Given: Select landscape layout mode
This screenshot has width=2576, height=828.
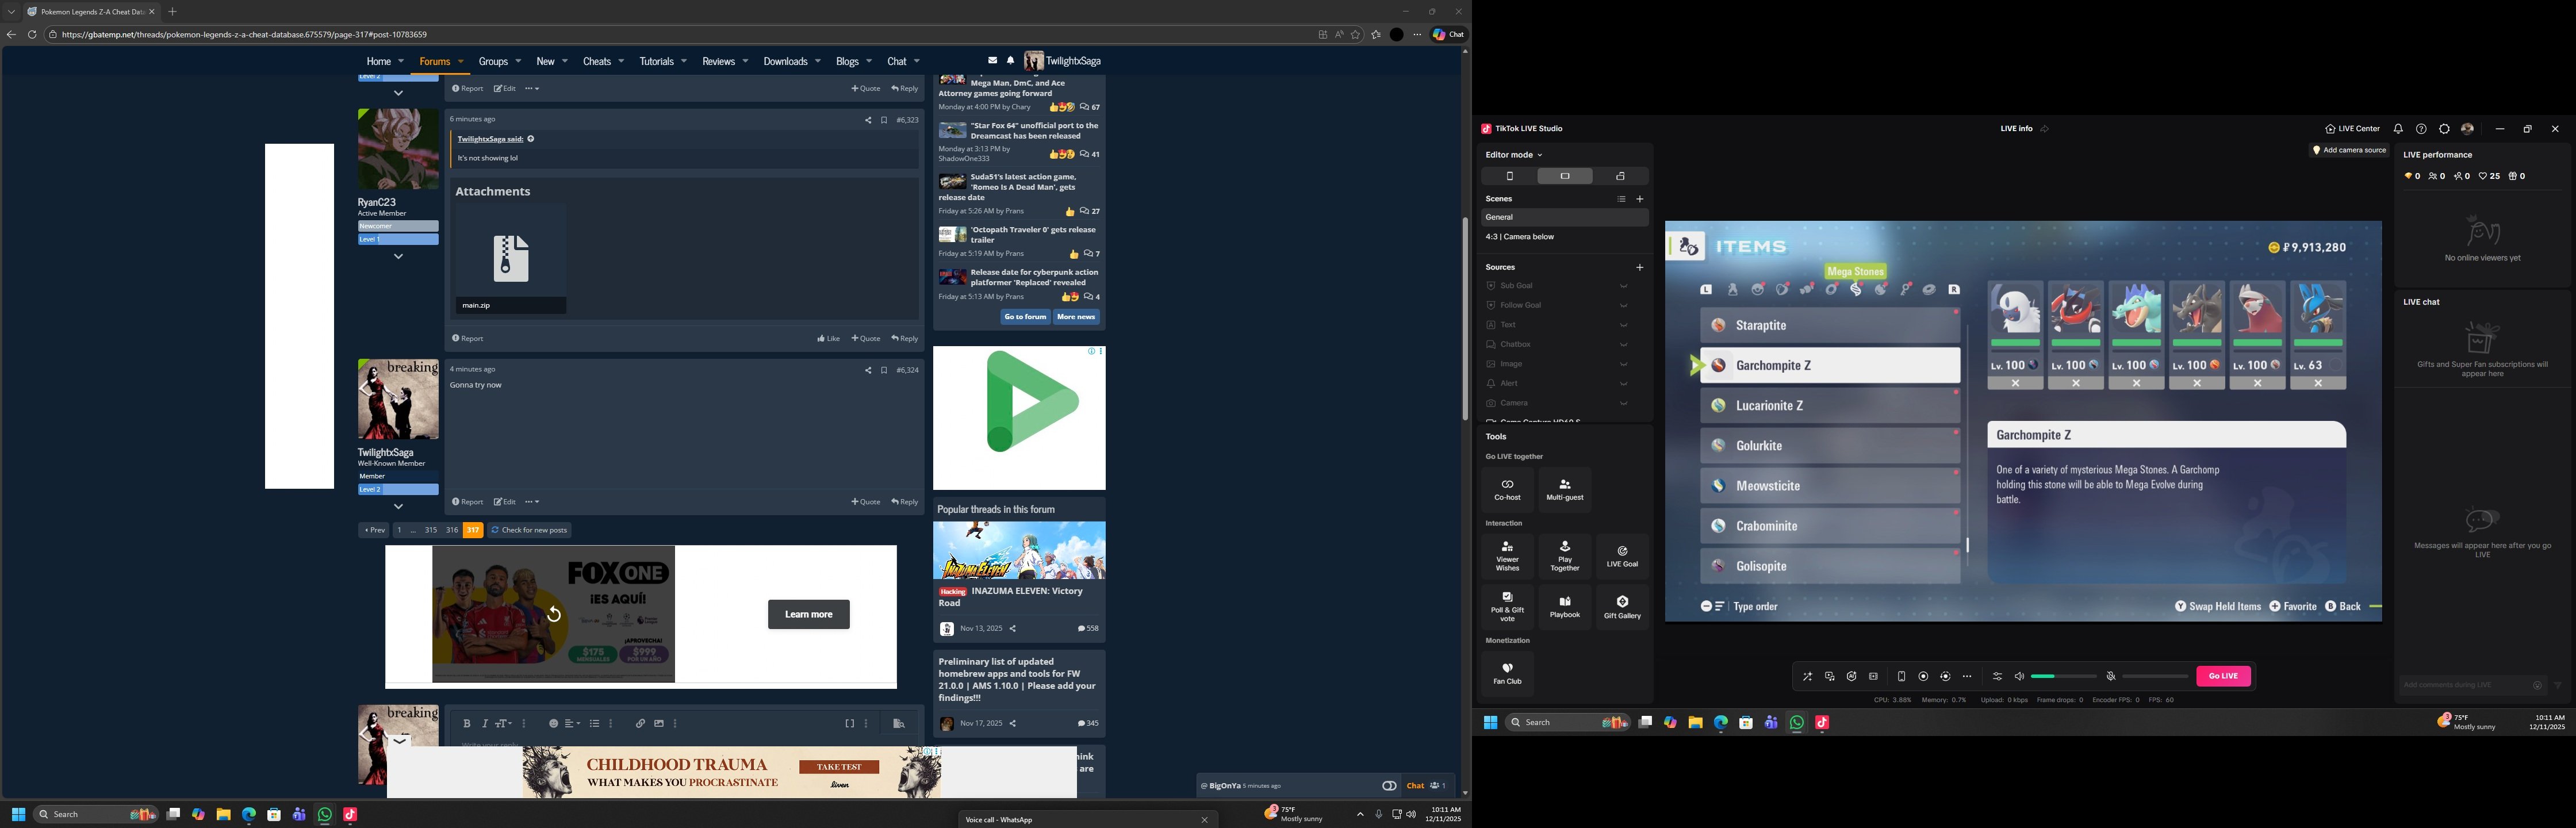Looking at the screenshot, I should pos(1565,176).
